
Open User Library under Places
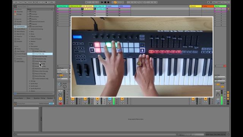pos(21,51)
